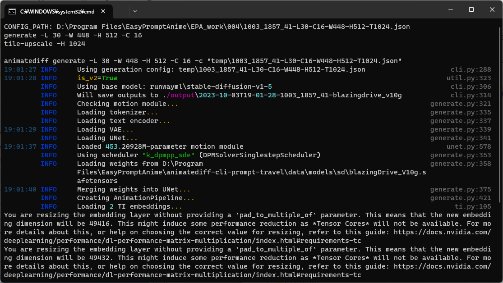The image size is (503, 283).
Task: Click 'Merging weights into UNet...' line
Action: [134, 189]
